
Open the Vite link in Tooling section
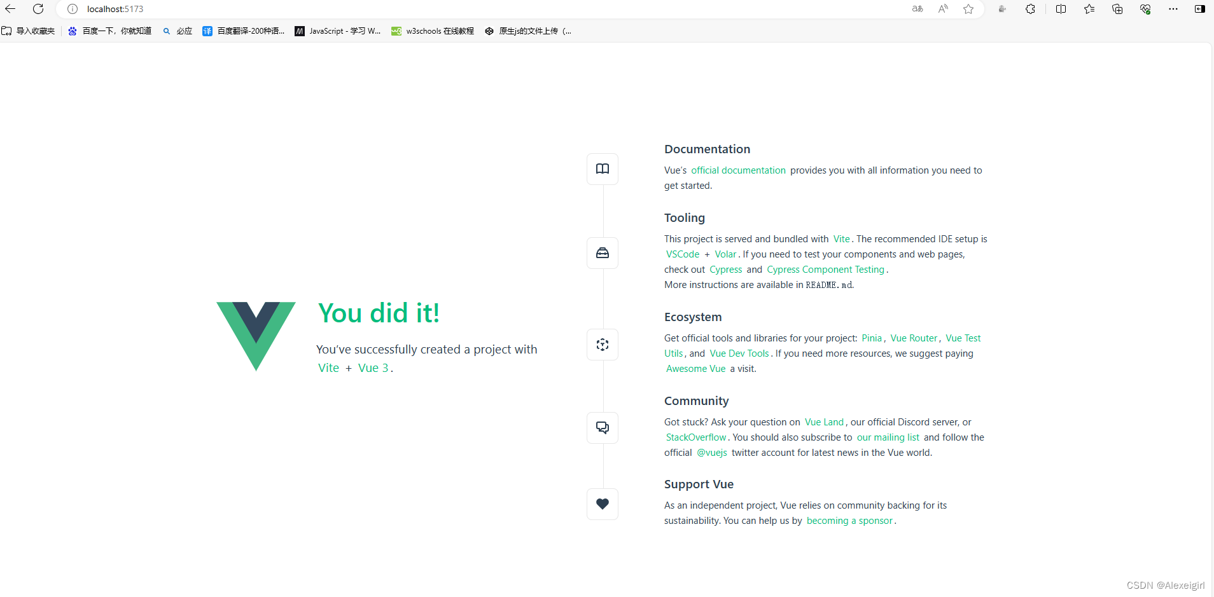pyautogui.click(x=842, y=239)
